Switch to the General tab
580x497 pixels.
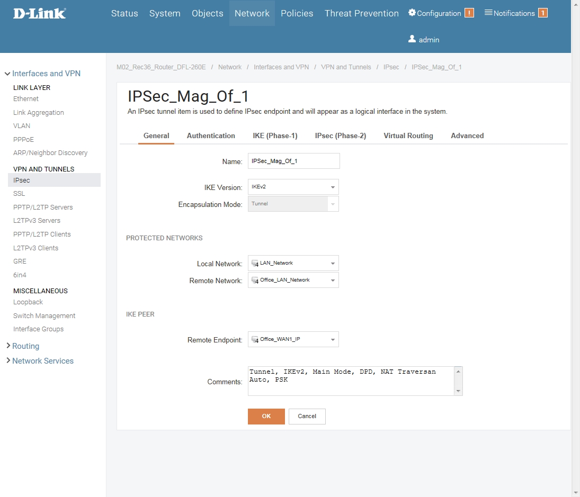[156, 135]
